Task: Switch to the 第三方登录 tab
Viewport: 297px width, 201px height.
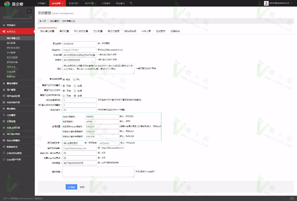Action: point(114,31)
